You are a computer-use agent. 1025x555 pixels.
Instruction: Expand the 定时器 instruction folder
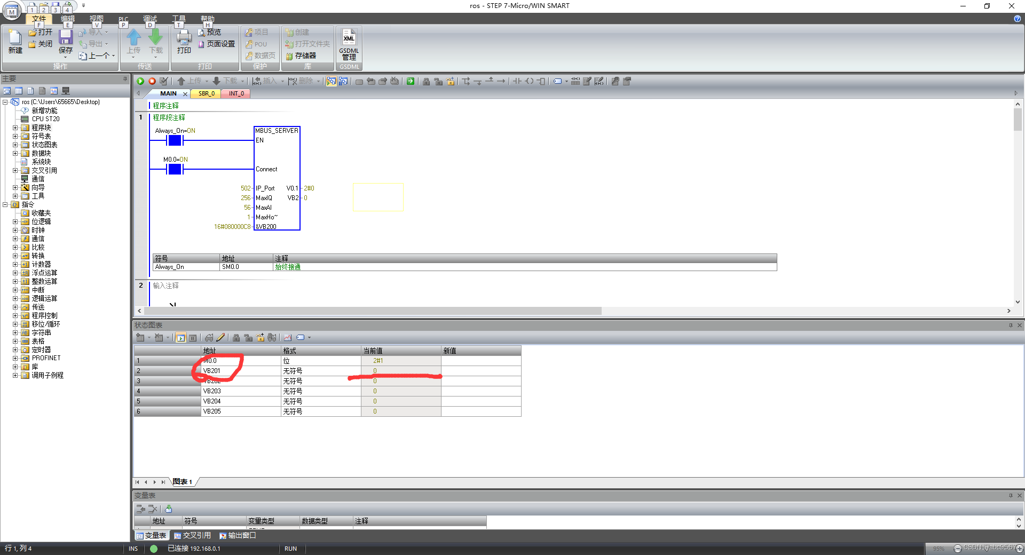click(x=15, y=350)
